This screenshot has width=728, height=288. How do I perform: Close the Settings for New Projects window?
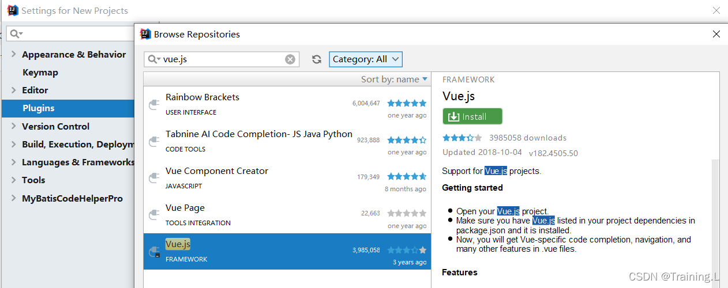[716, 10]
